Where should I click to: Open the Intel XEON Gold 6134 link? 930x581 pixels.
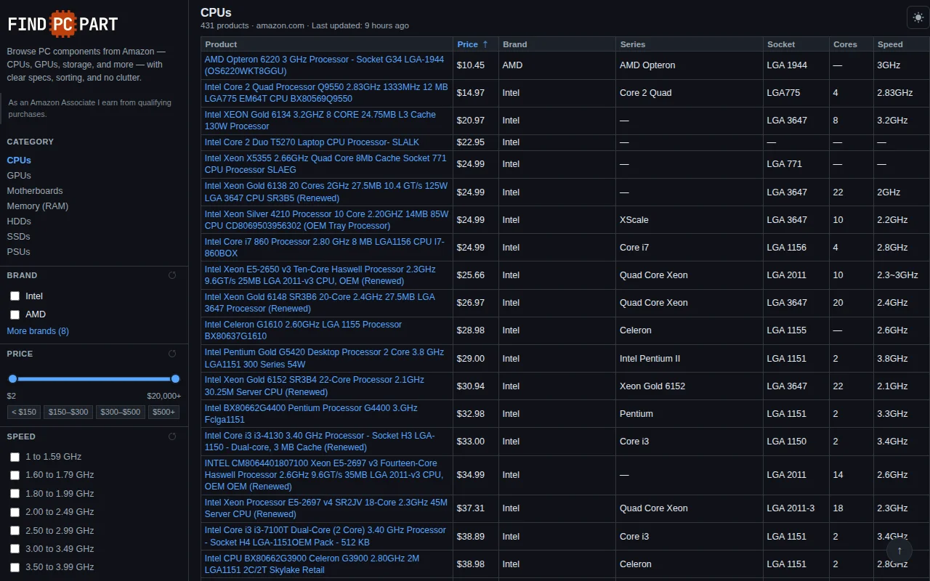click(x=320, y=121)
